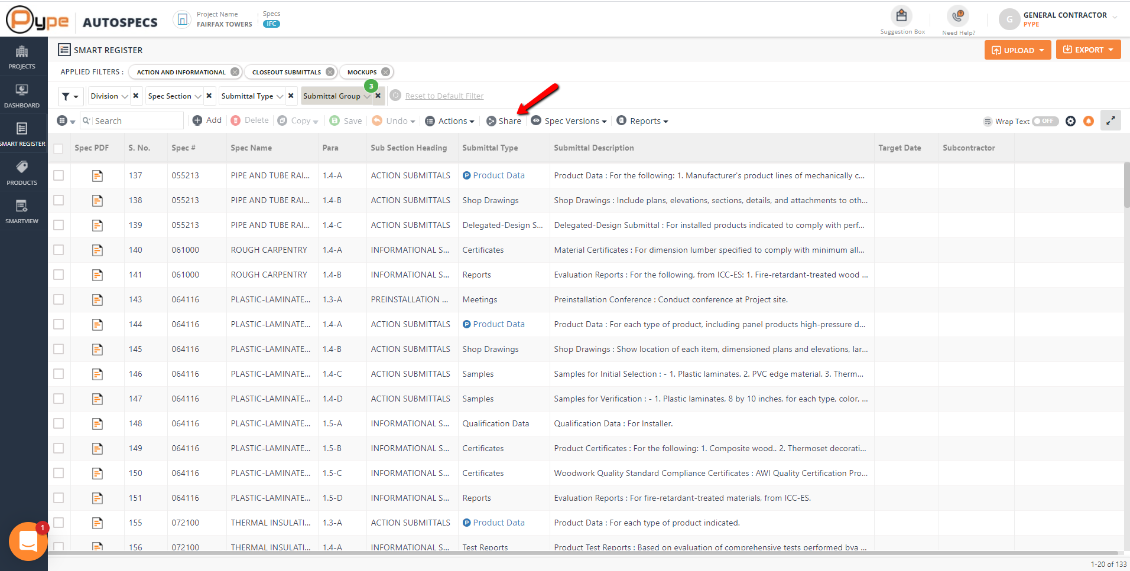Open the Submittal Type filter dropdown

point(252,96)
